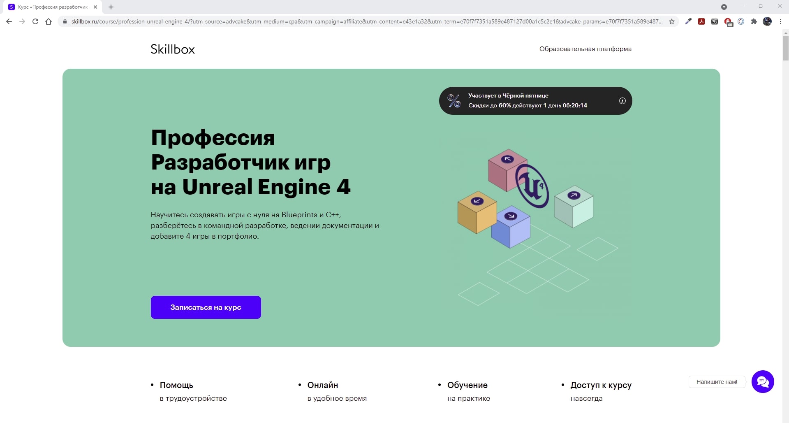
Task: Click the Обучение на практике item
Action: 469,391
